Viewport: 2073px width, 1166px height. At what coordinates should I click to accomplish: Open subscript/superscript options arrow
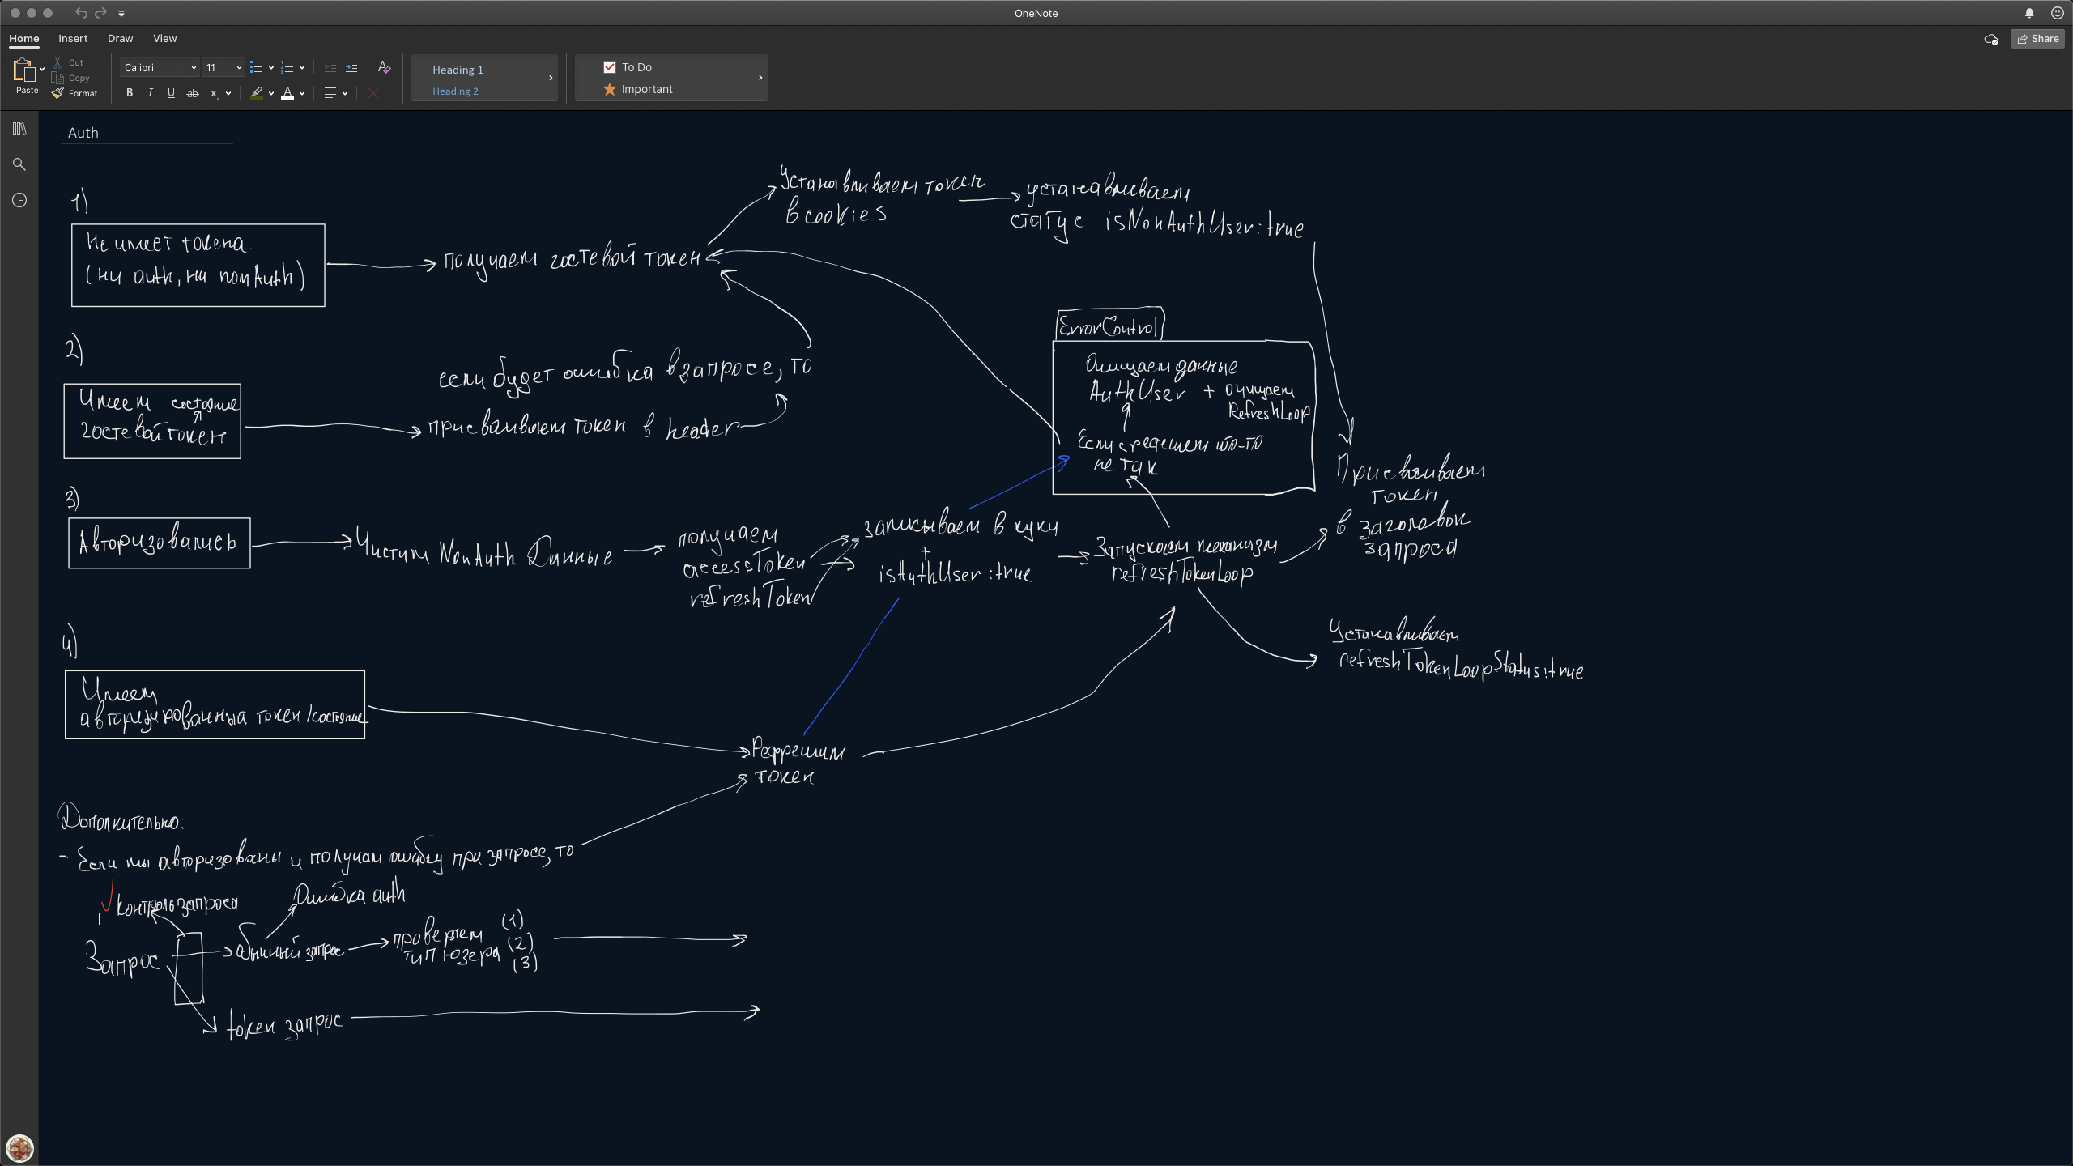pyautogui.click(x=228, y=93)
